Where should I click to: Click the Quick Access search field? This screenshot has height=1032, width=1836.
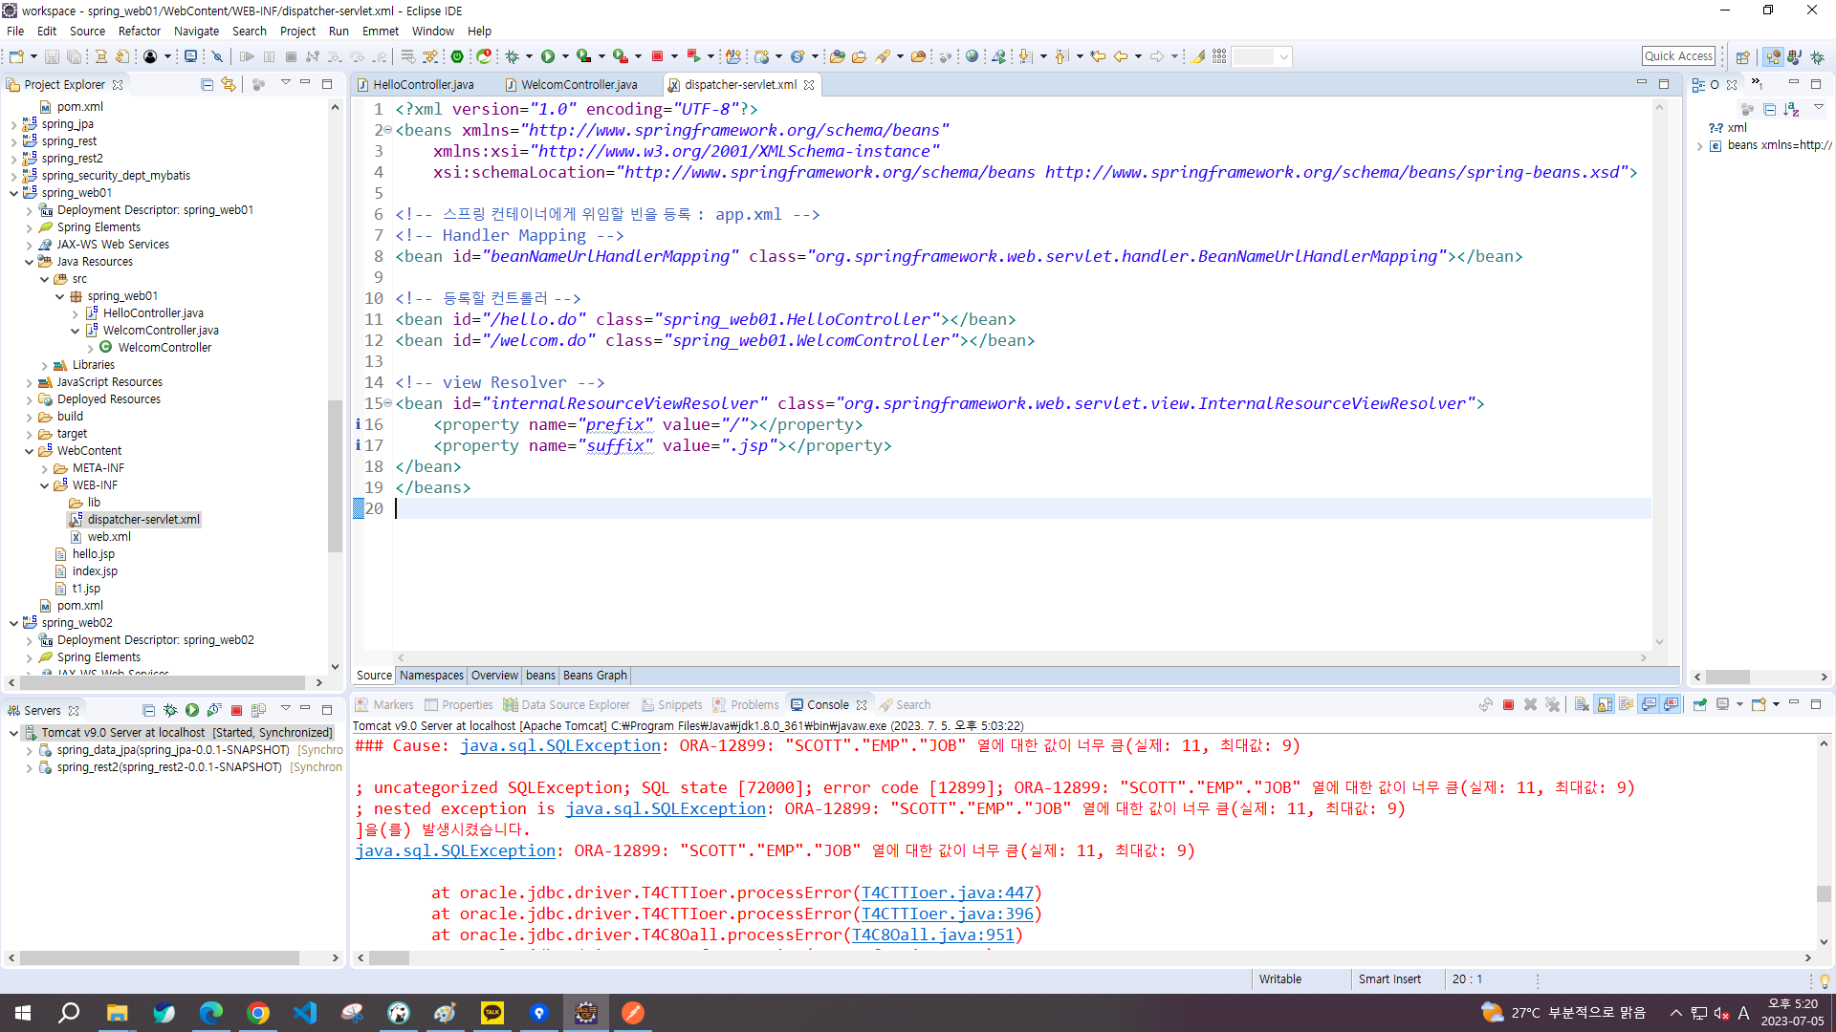(x=1678, y=56)
